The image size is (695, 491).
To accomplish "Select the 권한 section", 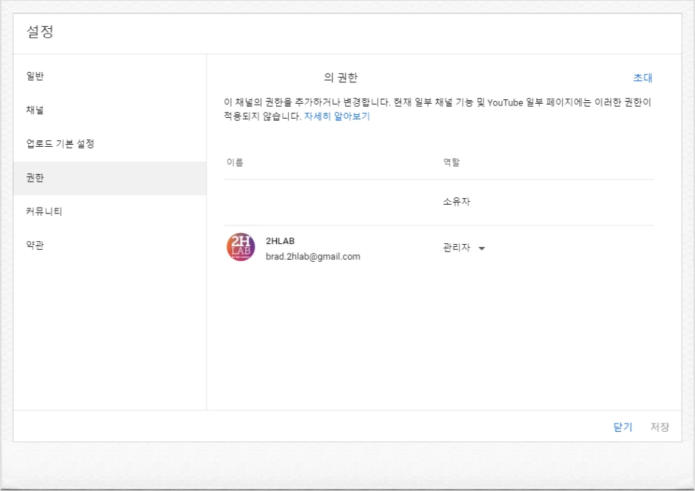I will (x=109, y=178).
